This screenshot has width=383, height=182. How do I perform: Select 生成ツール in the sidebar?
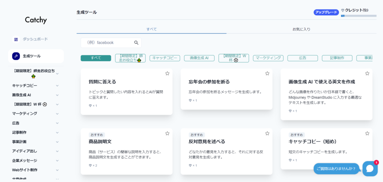pyautogui.click(x=36, y=56)
